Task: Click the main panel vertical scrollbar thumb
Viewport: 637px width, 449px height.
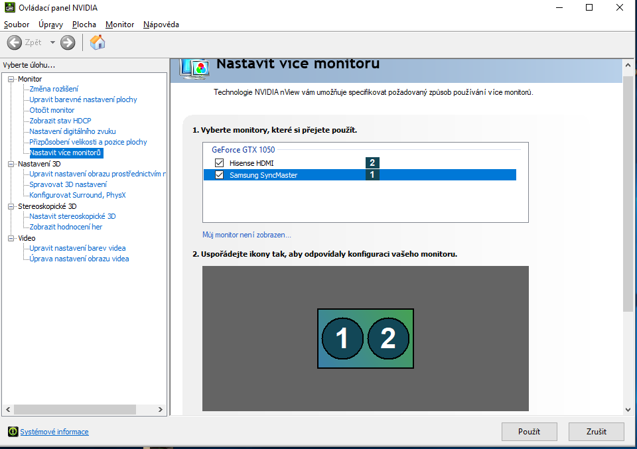Action: click(628, 194)
